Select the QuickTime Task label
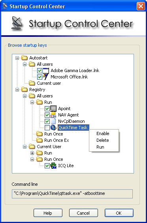 (73, 128)
